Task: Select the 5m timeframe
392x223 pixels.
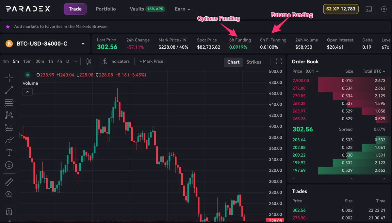Action: pyautogui.click(x=16, y=61)
